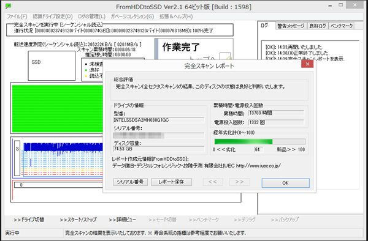Click the 経年劣化計 green progress bar

(260, 141)
